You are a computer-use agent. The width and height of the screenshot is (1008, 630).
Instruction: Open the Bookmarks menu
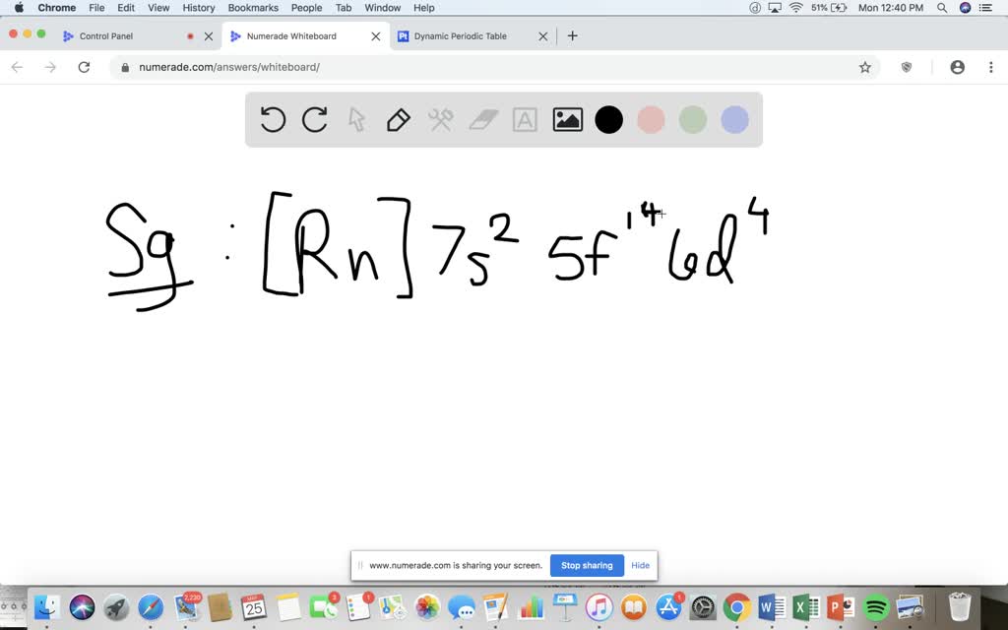(253, 8)
